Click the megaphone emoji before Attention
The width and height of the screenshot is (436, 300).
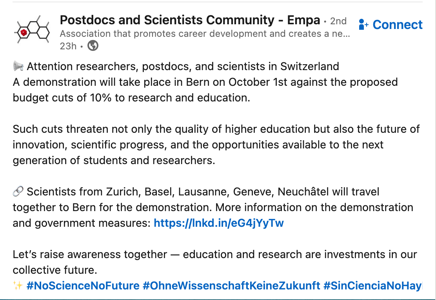click(x=18, y=67)
